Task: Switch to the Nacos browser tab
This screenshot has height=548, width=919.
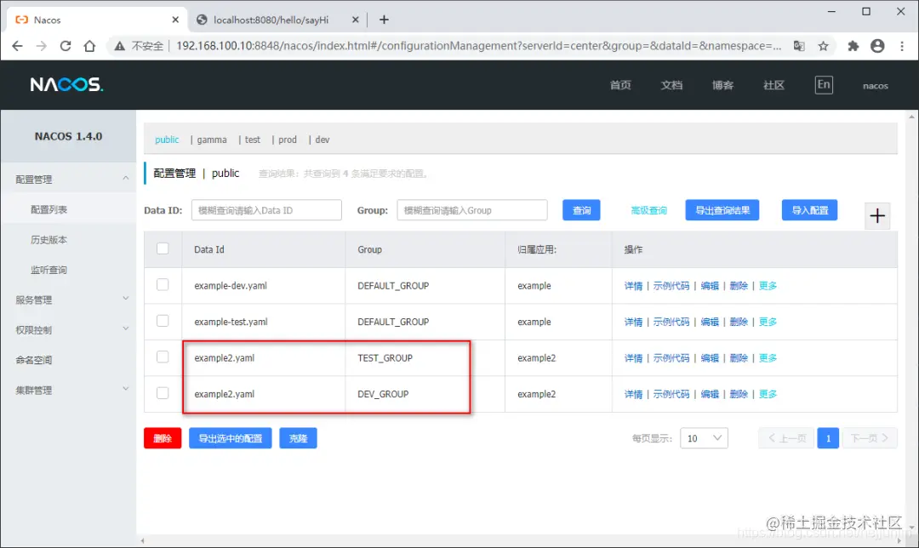Action: (97, 20)
